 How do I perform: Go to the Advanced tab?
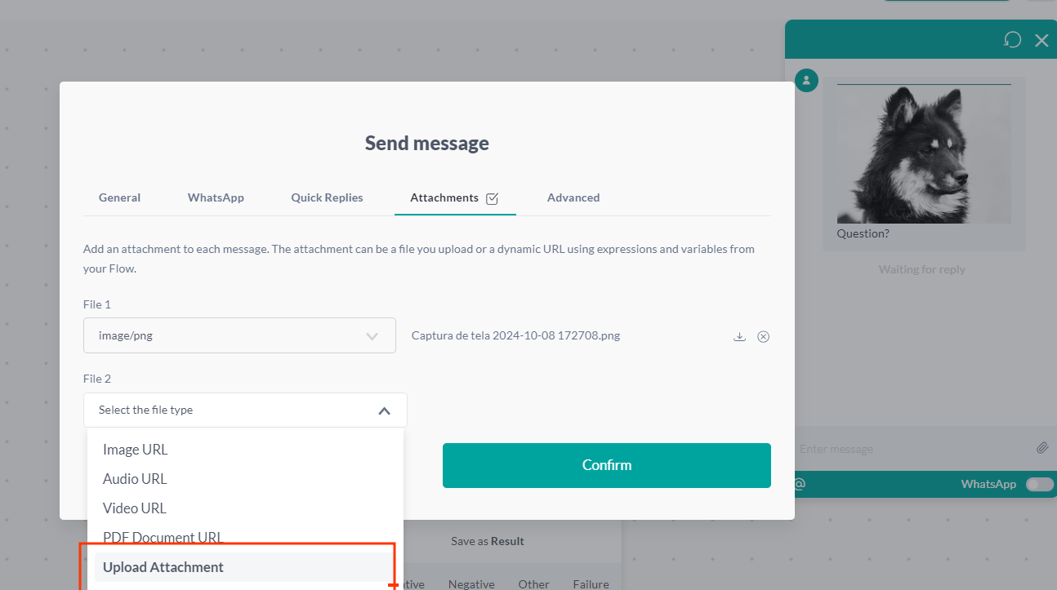(x=573, y=197)
